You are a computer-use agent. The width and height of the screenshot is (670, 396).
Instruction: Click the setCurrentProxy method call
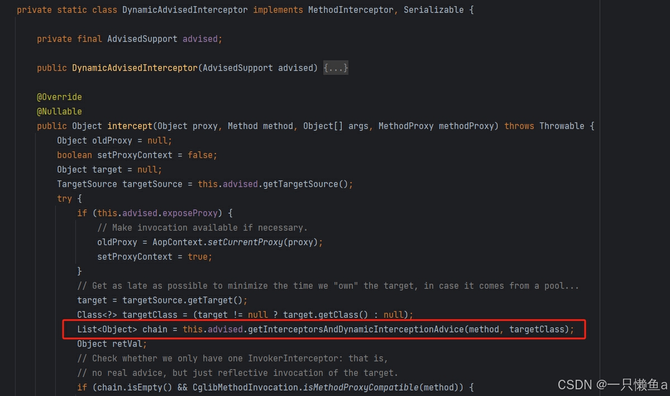(x=245, y=242)
